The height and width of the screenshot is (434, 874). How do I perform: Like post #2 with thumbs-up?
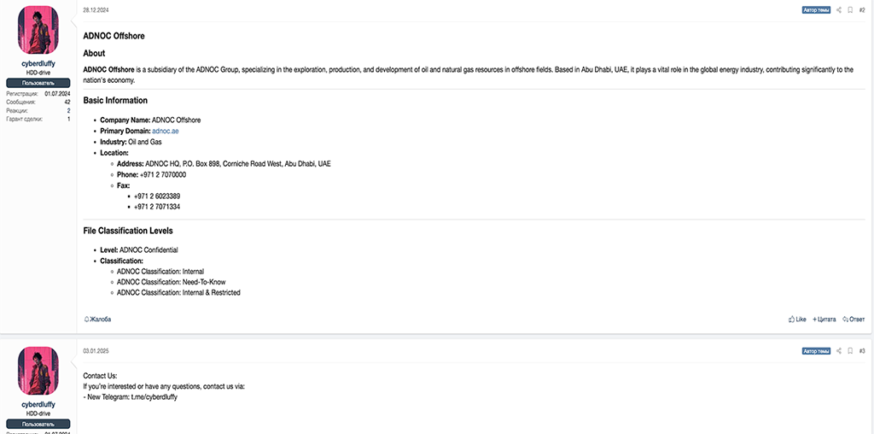[x=797, y=319]
